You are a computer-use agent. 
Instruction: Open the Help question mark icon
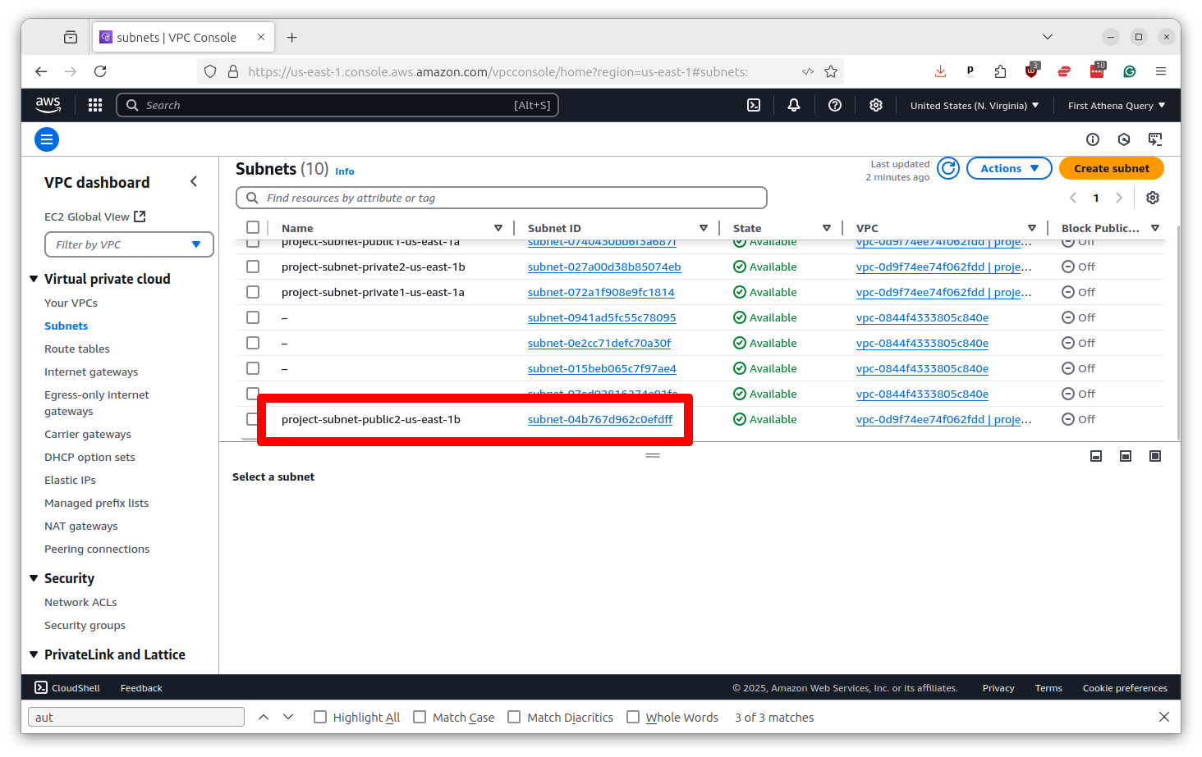[834, 105]
